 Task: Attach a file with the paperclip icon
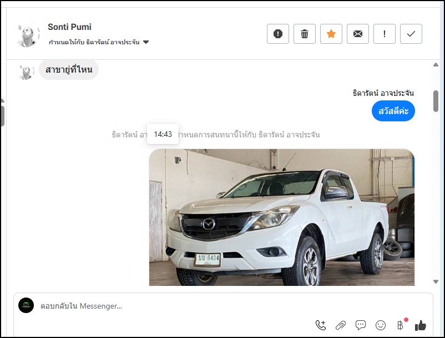(341, 325)
